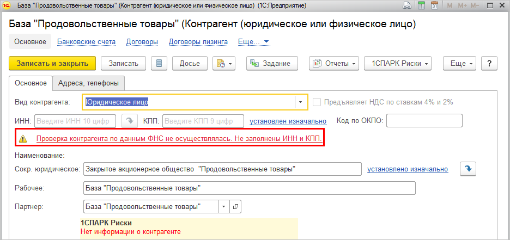
Task: Click the open icon beside Партнер field
Action: pos(235,207)
